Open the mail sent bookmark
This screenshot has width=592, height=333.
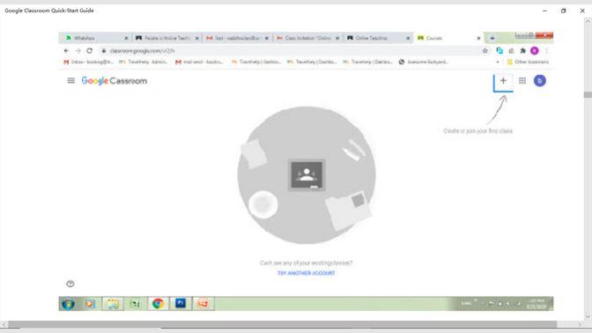[199, 62]
